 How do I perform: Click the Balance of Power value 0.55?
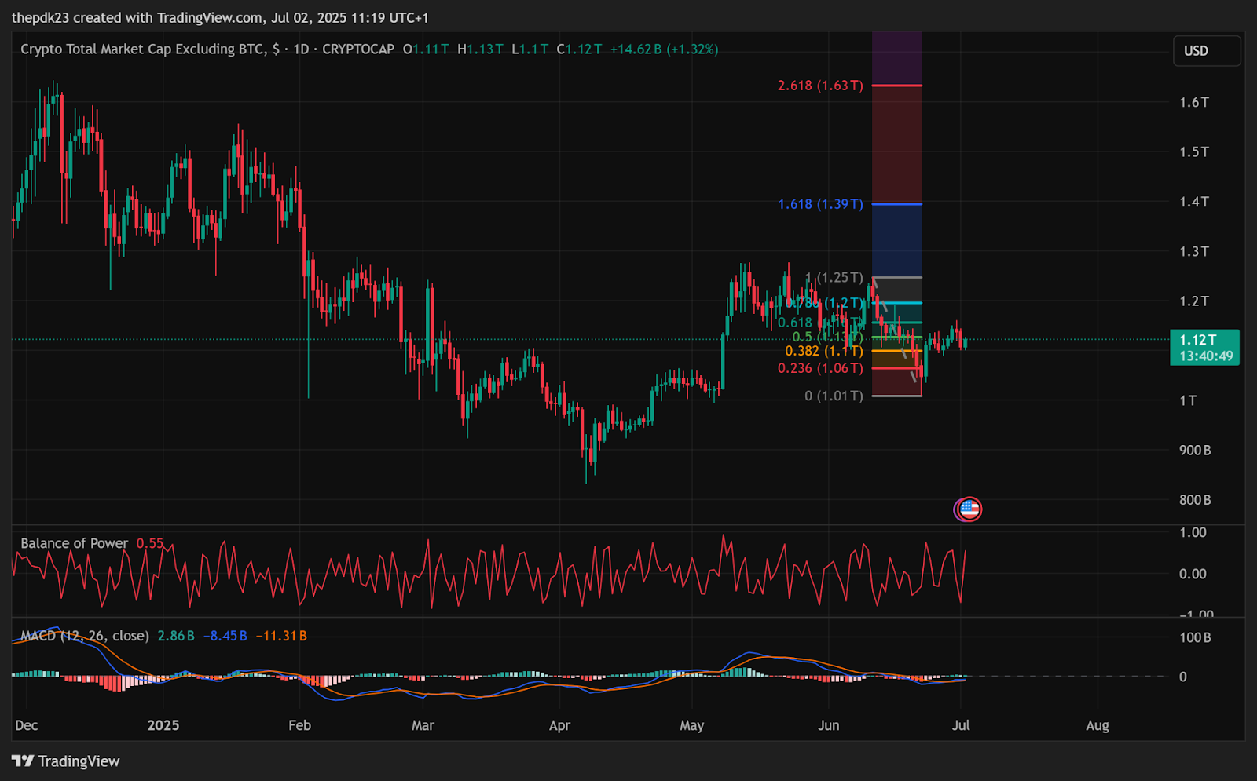[150, 543]
